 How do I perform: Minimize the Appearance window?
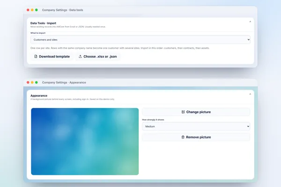pos(32,82)
